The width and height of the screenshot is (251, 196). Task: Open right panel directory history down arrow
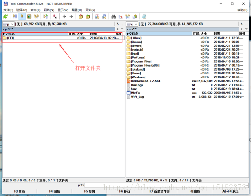coord(246,29)
